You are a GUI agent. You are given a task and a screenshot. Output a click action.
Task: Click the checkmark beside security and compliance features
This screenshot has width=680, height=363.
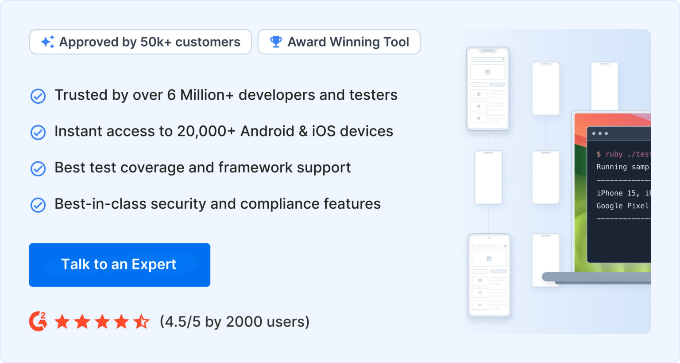tap(38, 205)
